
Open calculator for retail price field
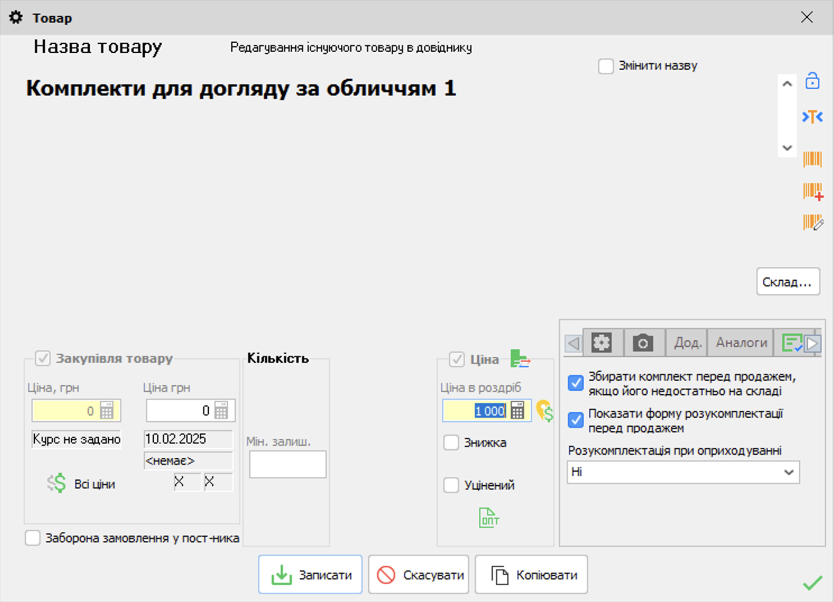(x=517, y=411)
